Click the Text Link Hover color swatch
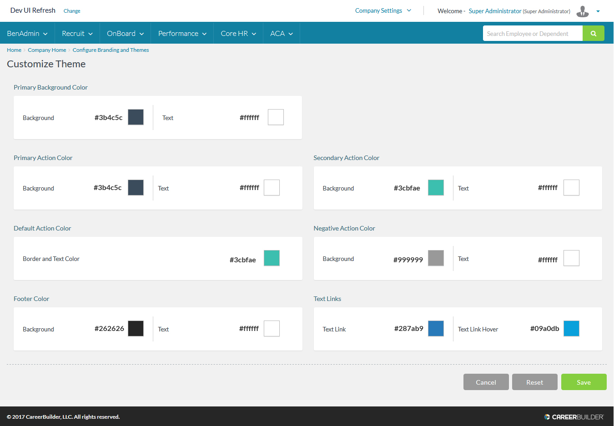Viewport: 614px width, 426px height. tap(571, 329)
